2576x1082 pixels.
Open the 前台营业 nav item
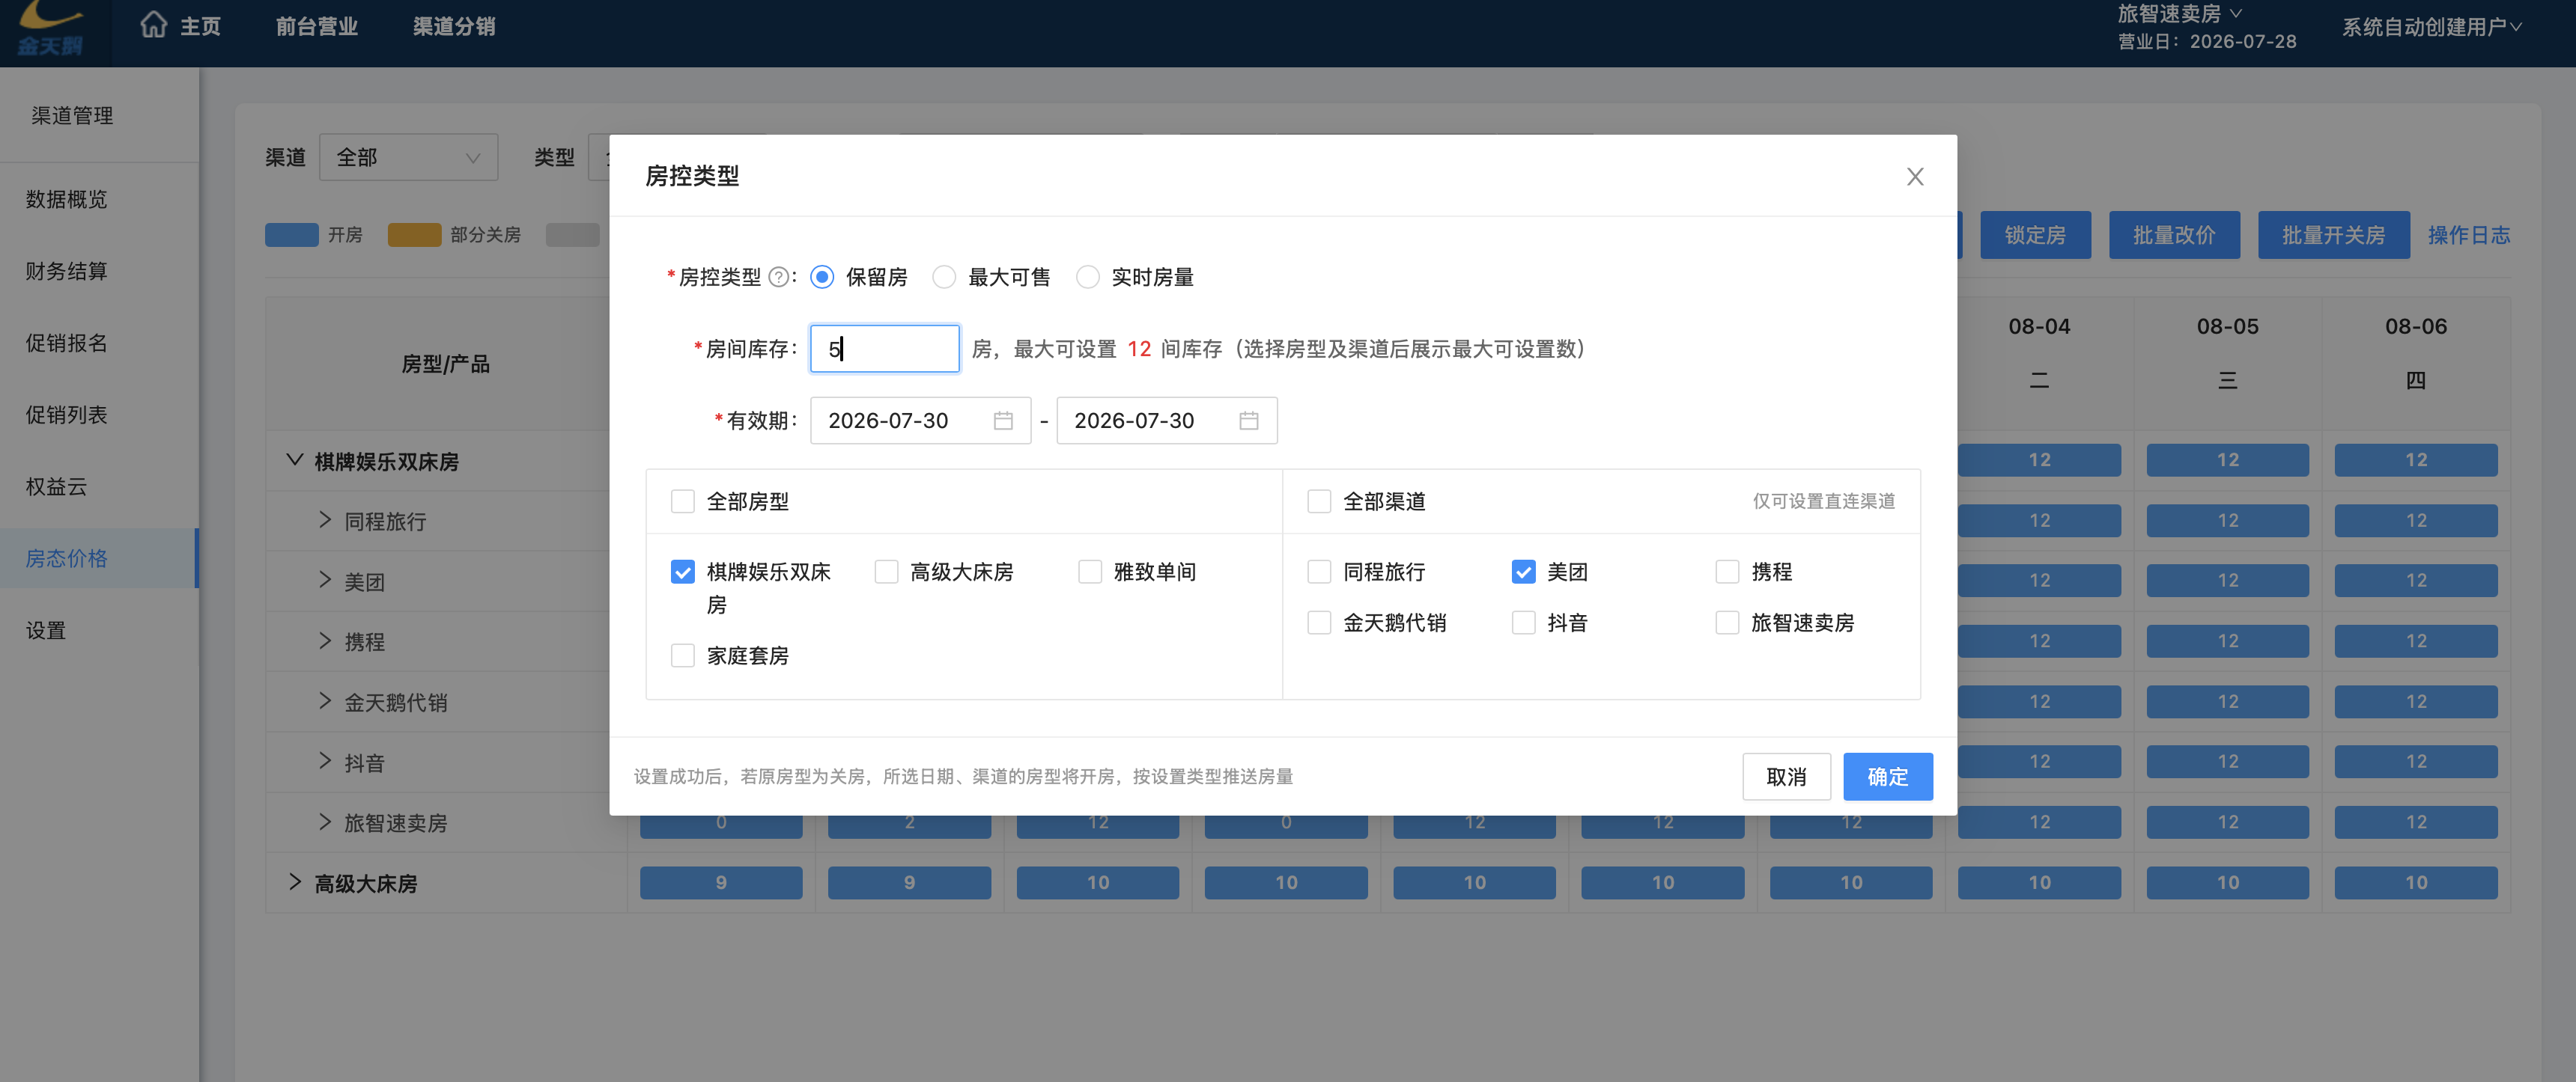click(317, 26)
